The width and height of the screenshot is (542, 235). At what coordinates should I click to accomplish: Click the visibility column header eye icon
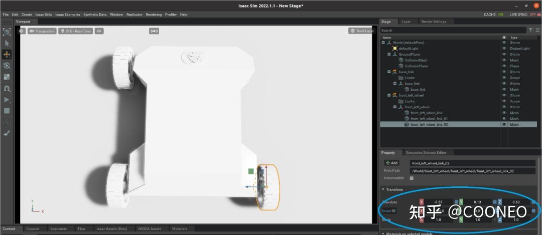[x=504, y=37]
